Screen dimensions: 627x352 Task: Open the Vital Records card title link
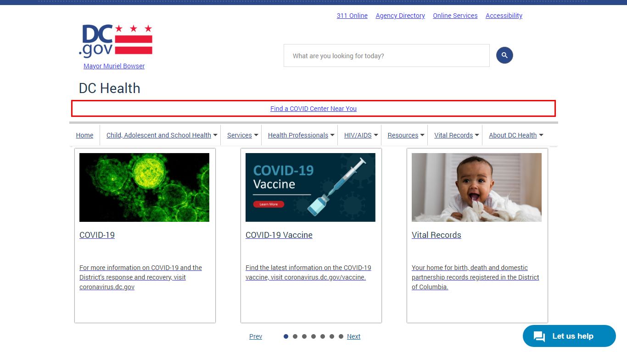tap(437, 235)
